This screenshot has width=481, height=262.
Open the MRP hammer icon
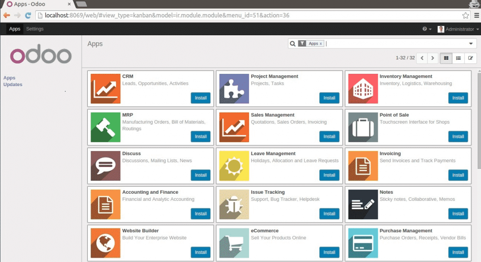106,127
